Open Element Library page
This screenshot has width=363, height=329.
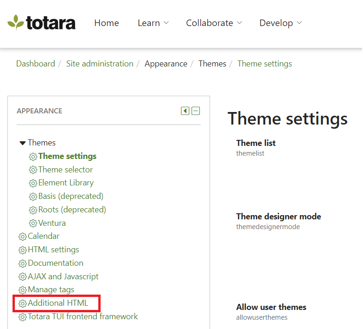pyautogui.click(x=66, y=183)
